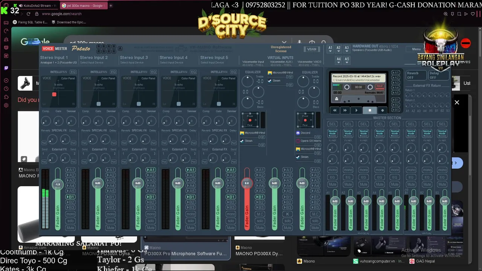Toggle Reverb OFF button
This screenshot has height=271, width=482.
click(x=415, y=75)
